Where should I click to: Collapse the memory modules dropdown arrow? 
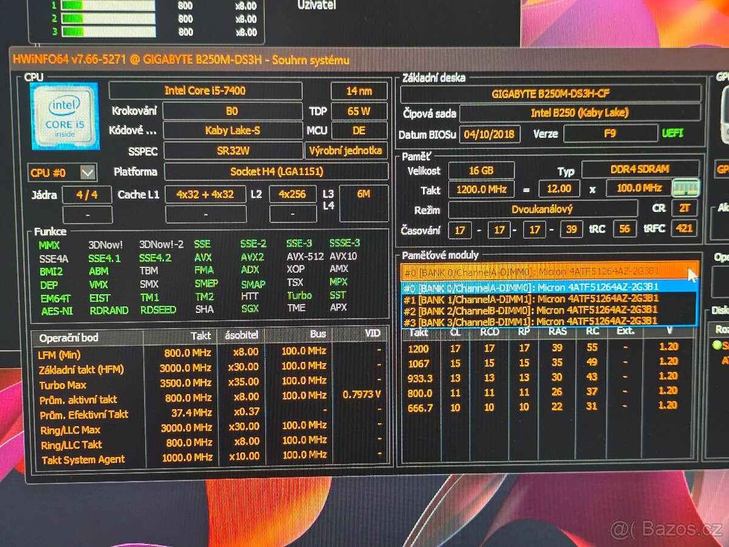click(691, 274)
